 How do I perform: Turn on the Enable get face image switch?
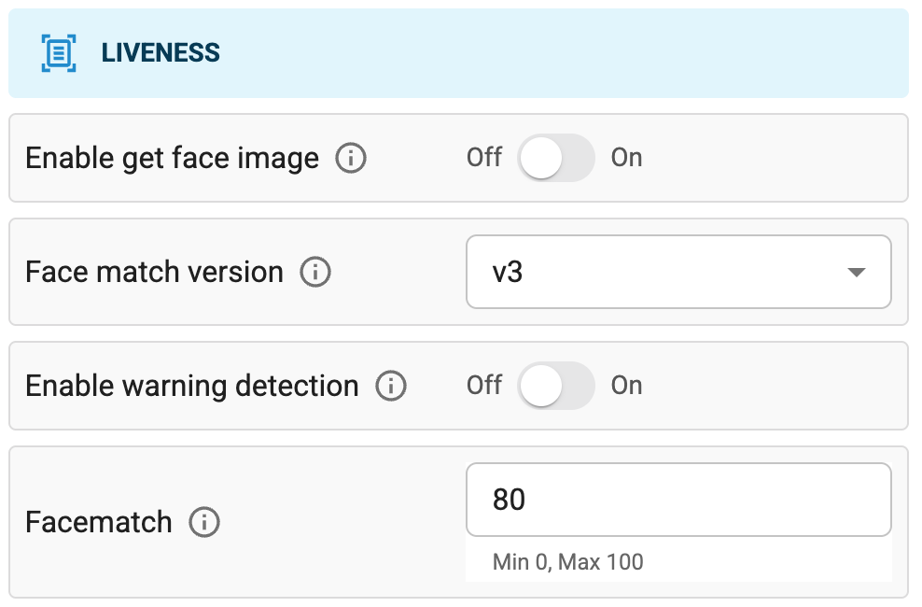(555, 158)
